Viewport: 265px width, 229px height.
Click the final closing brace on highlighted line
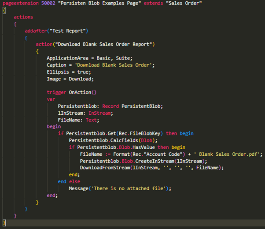[x=4, y=223]
